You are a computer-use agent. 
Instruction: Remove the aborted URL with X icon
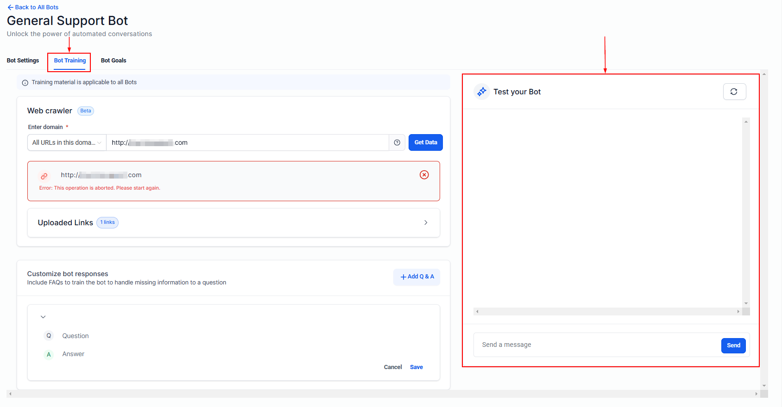(424, 175)
